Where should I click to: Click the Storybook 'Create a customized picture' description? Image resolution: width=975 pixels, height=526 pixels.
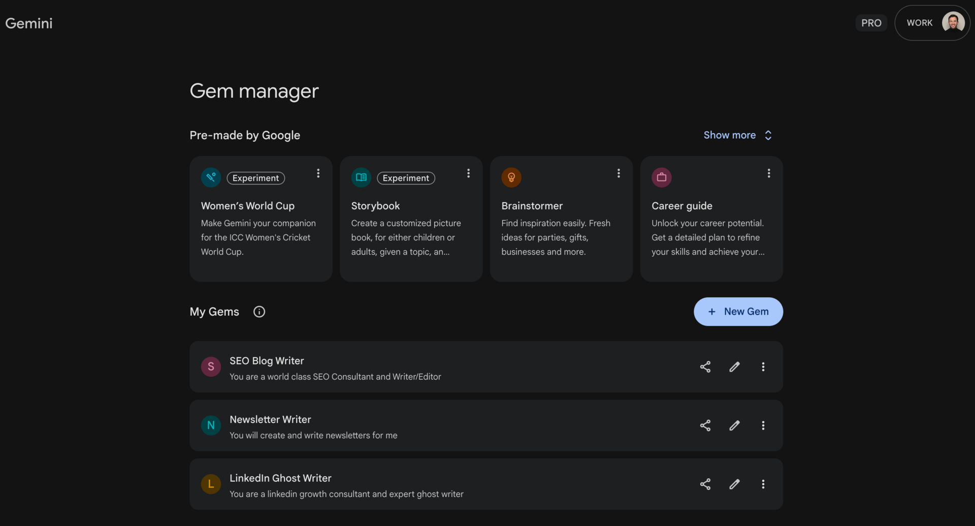point(406,237)
